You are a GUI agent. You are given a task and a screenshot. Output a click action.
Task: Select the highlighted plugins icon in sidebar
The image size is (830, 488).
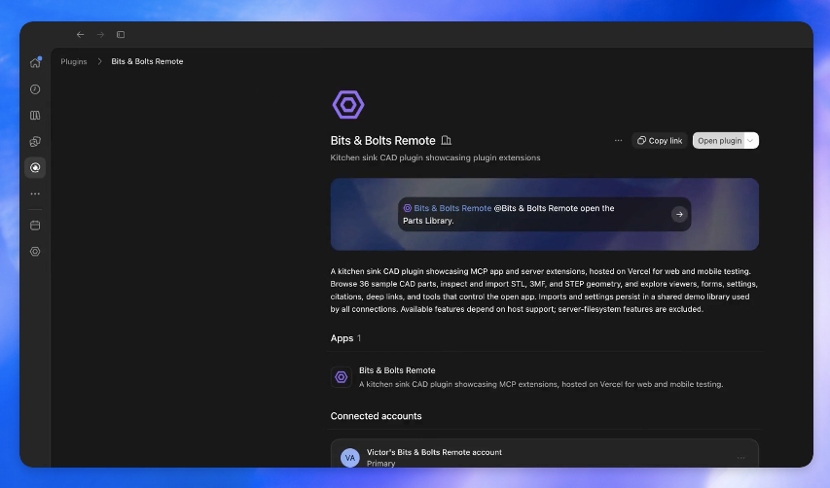pyautogui.click(x=35, y=167)
